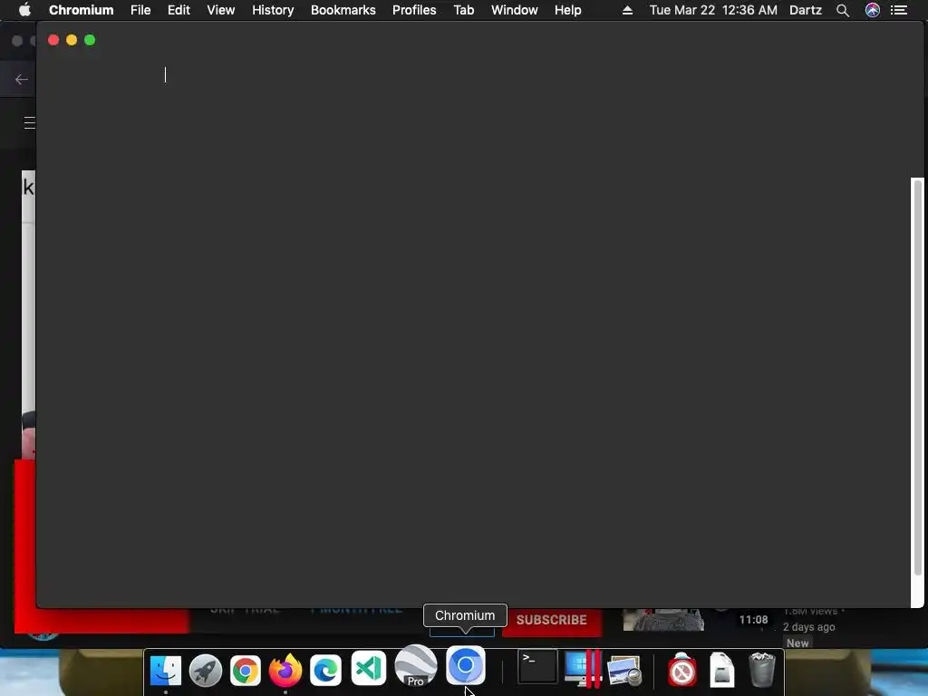
Task: Open the View menu
Action: 221,10
